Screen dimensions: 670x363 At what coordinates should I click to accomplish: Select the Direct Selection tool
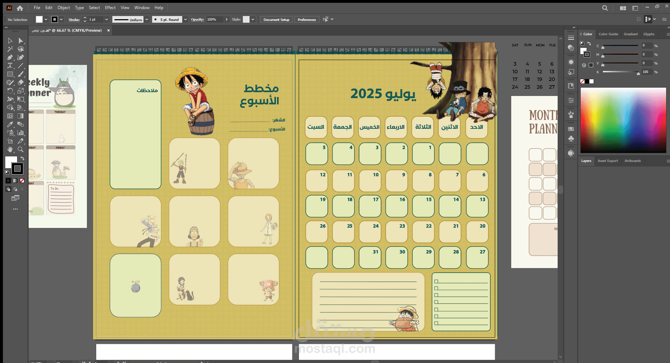[x=21, y=41]
